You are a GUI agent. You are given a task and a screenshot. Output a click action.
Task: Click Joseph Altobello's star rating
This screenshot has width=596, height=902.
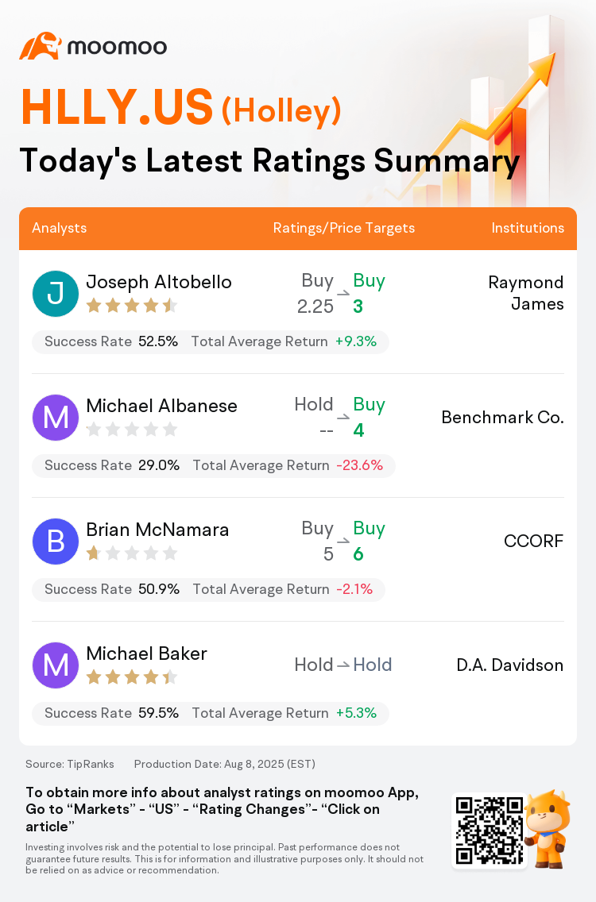coord(131,306)
